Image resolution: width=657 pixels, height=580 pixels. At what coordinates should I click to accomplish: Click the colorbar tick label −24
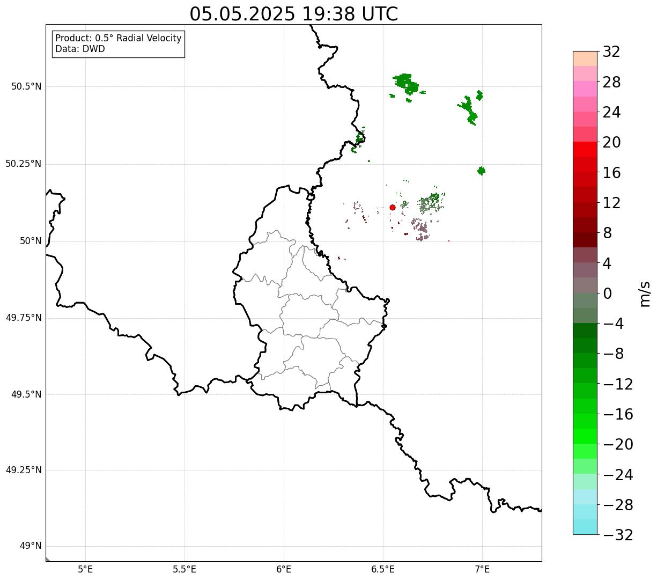[x=618, y=475]
